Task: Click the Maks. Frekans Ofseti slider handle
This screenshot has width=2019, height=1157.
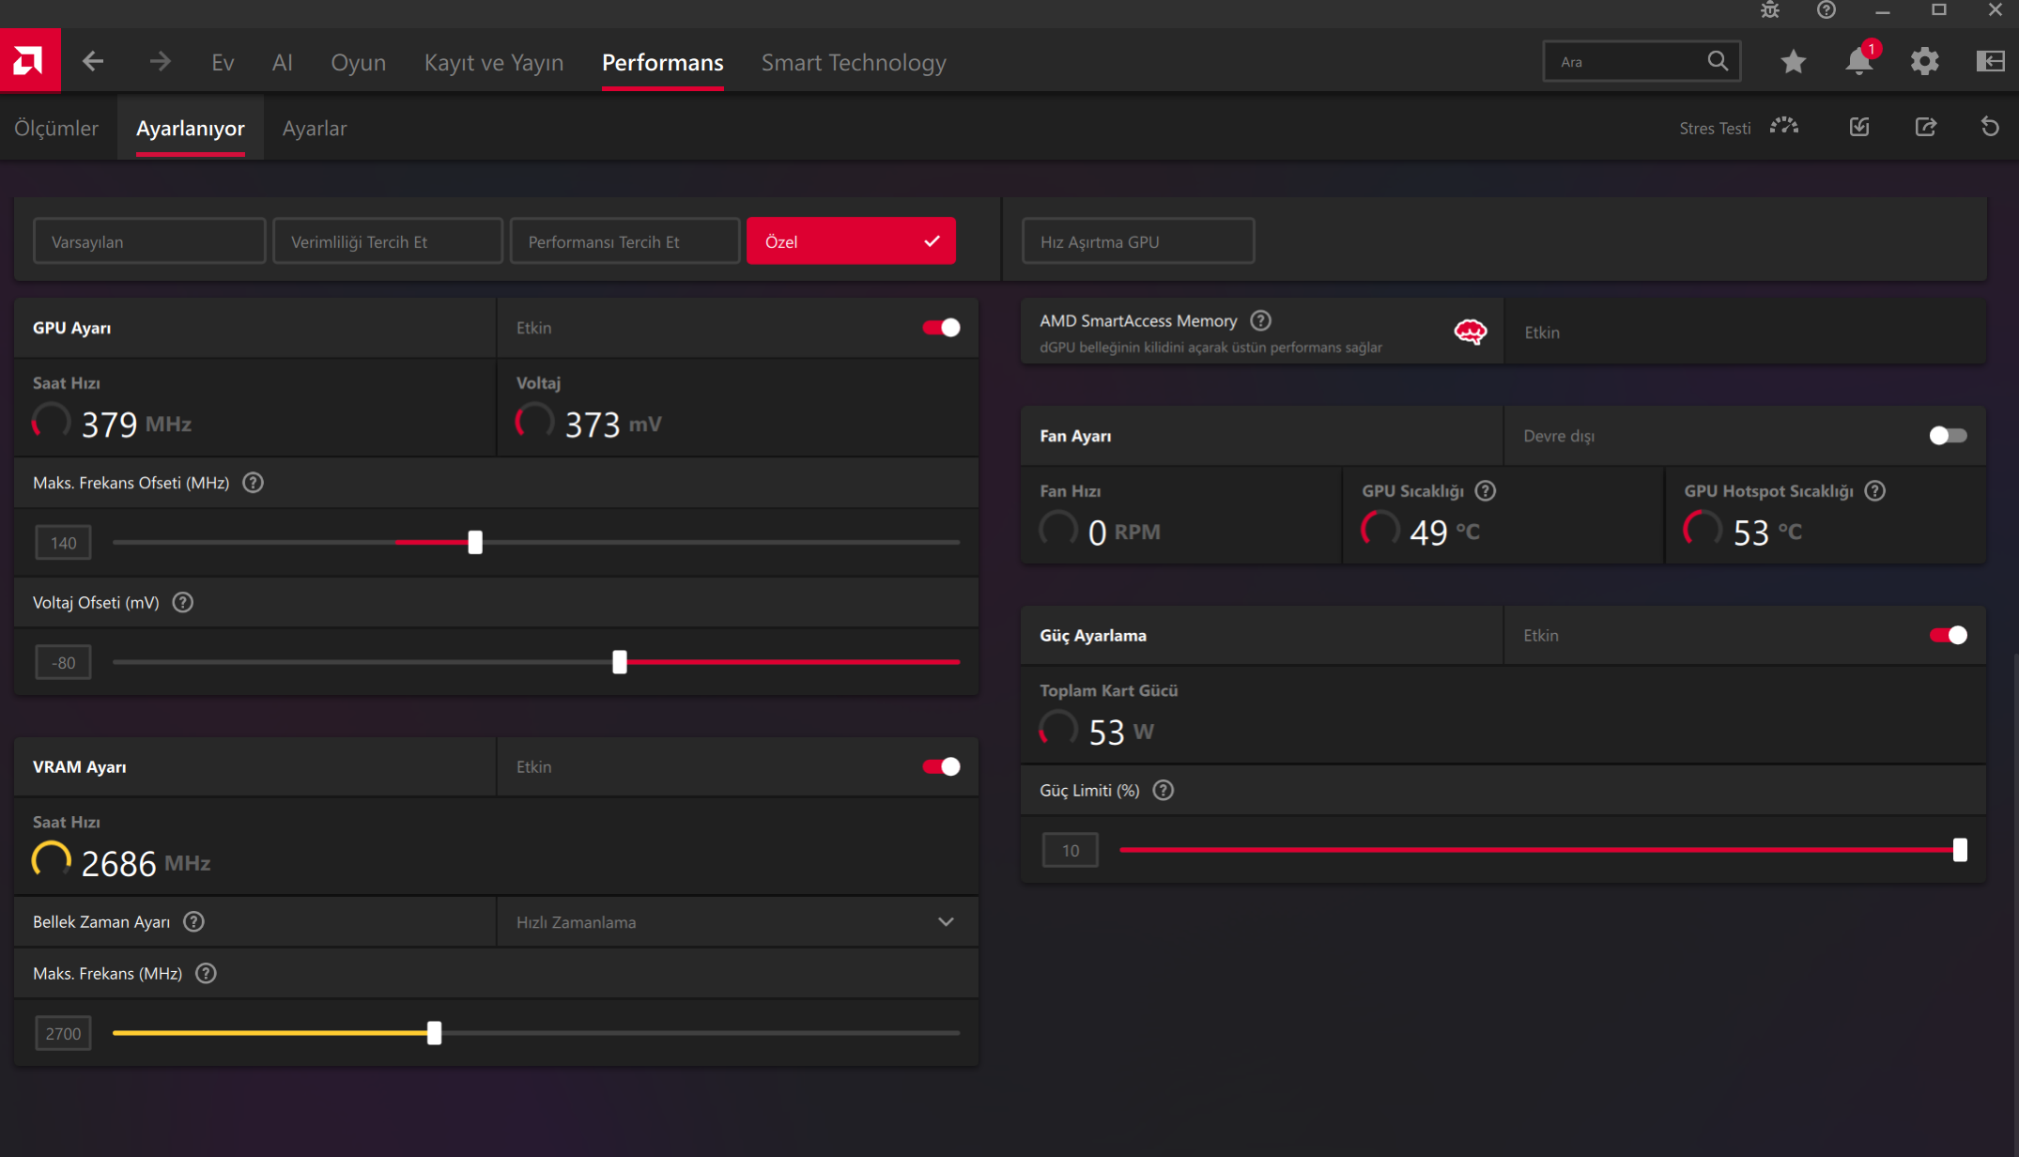Action: click(x=475, y=543)
